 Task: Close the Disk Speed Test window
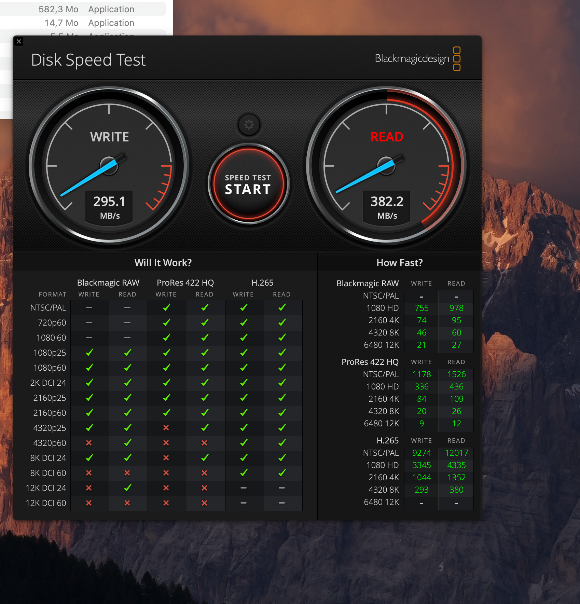pyautogui.click(x=19, y=41)
